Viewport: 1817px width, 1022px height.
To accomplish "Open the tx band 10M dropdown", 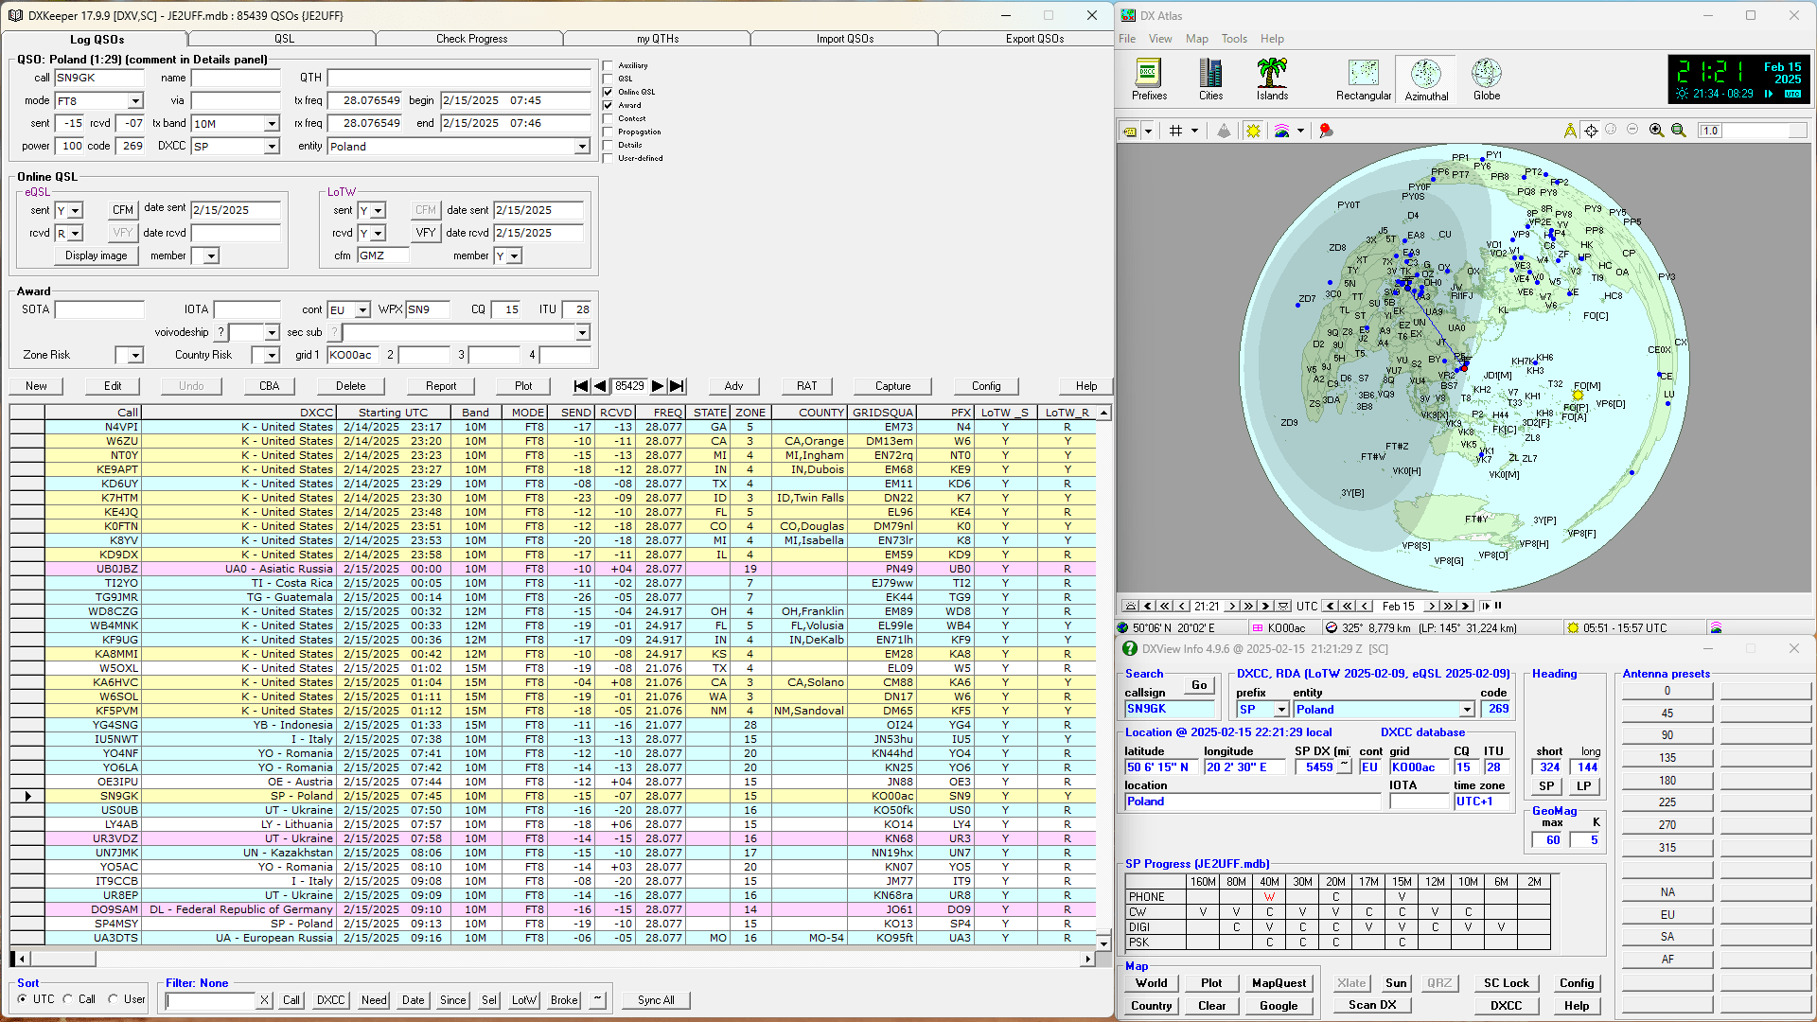I will click(x=272, y=124).
